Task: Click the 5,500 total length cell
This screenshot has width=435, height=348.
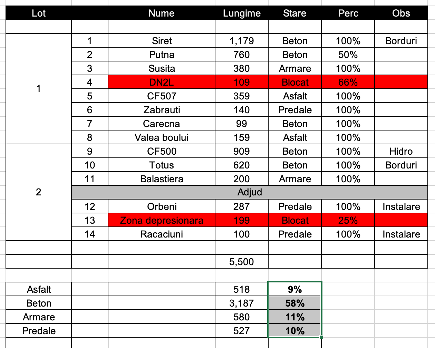Action: (x=242, y=262)
